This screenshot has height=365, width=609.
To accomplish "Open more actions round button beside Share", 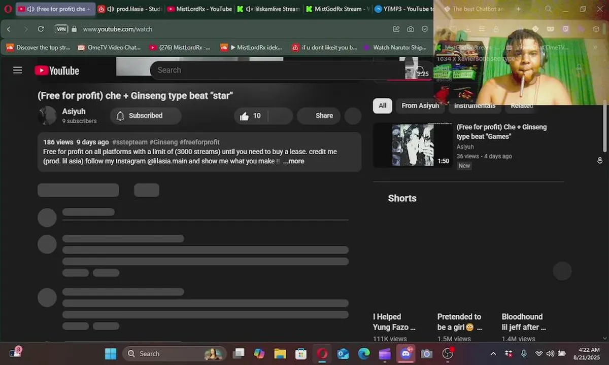I will [x=353, y=116].
